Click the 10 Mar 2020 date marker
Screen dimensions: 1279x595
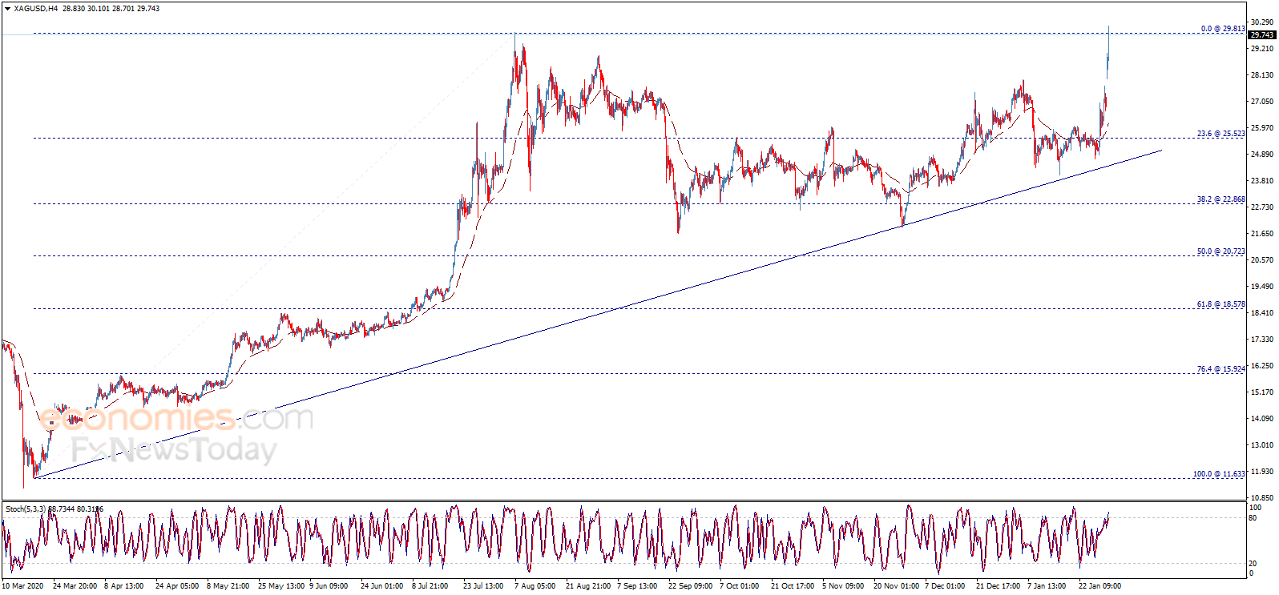coord(22,586)
